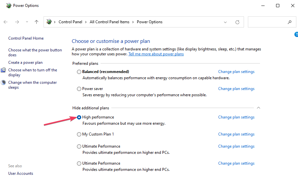Open Tell me more about power plans
The image size is (298, 181).
(x=156, y=54)
